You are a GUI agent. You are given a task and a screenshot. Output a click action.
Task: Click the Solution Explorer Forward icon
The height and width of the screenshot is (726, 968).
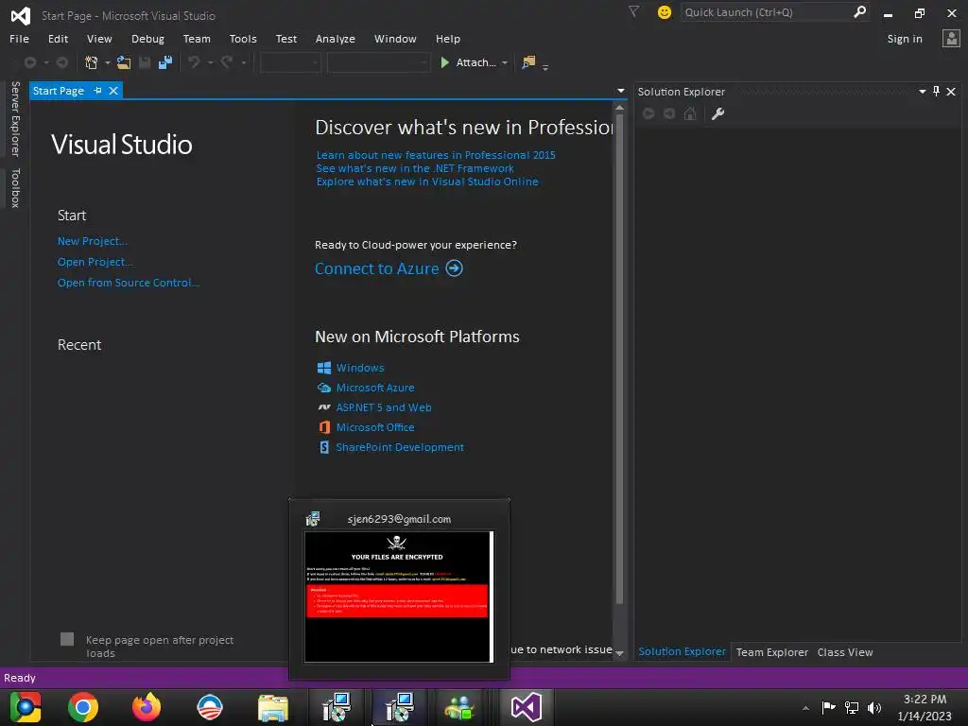point(669,113)
